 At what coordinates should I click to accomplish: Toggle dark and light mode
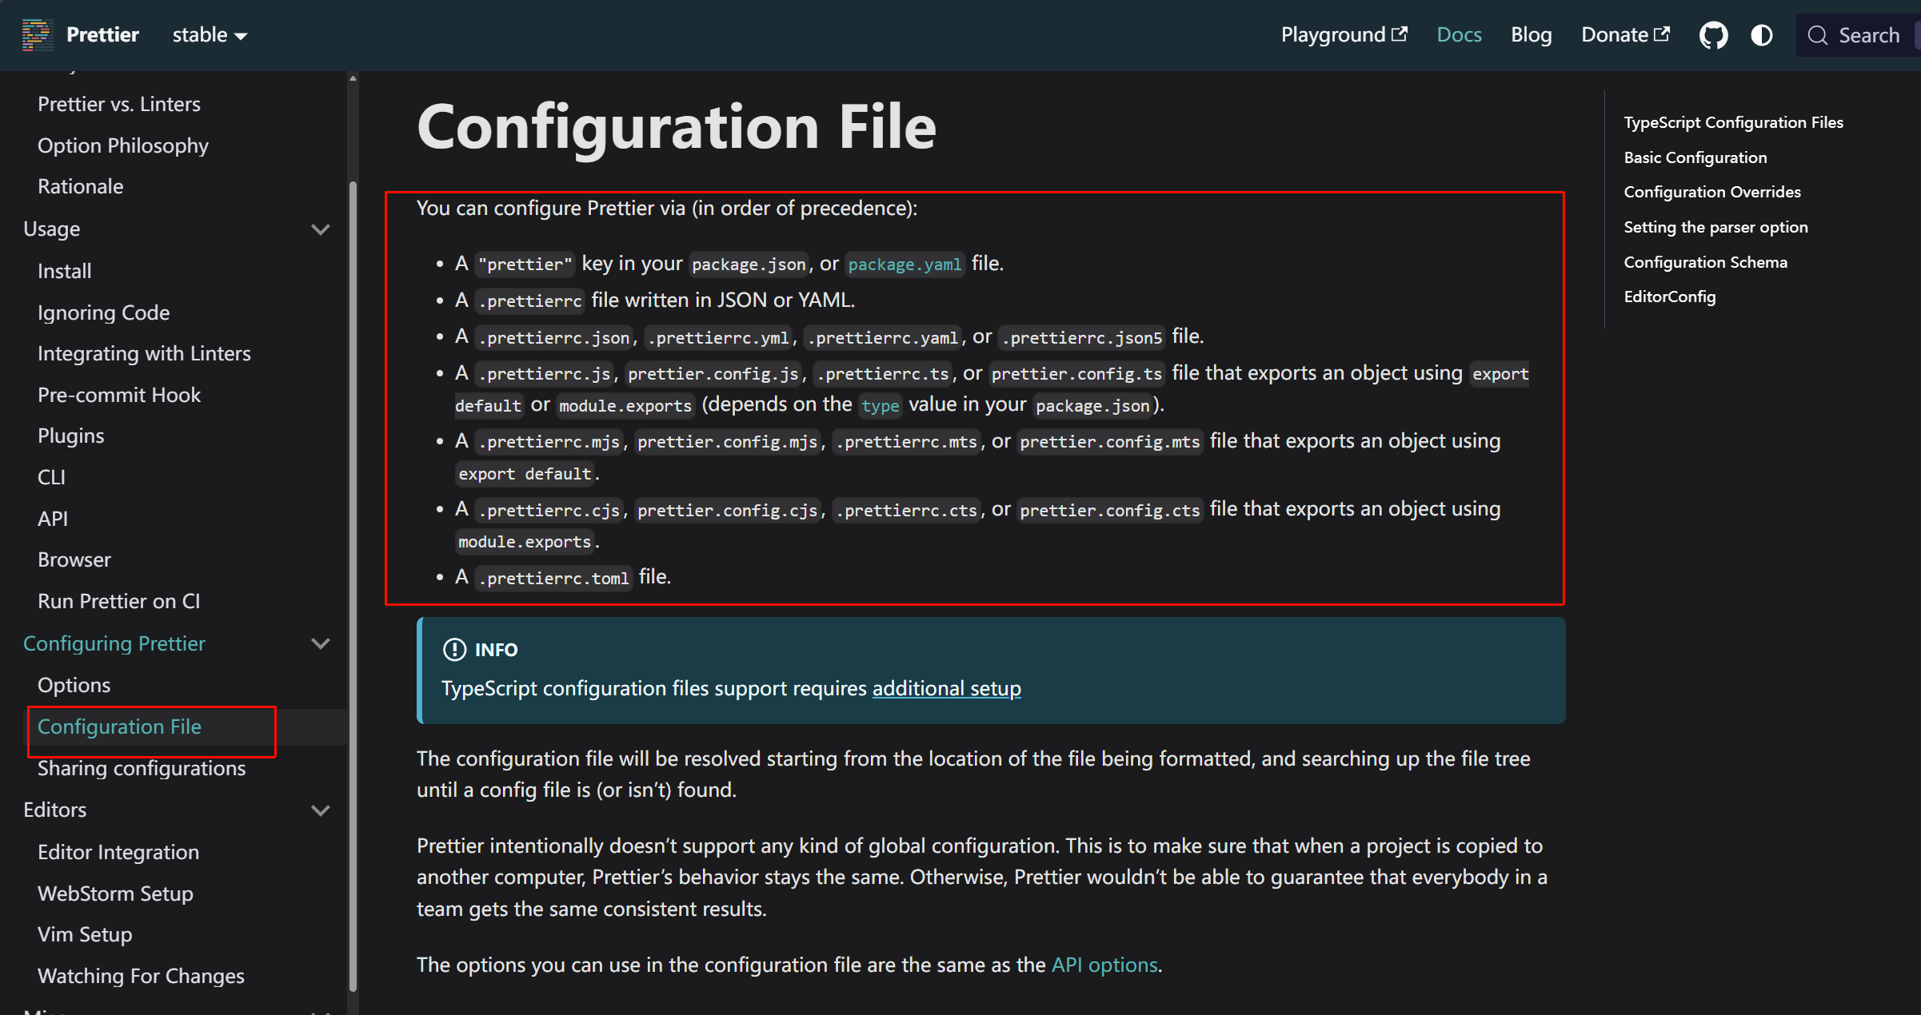1761,35
